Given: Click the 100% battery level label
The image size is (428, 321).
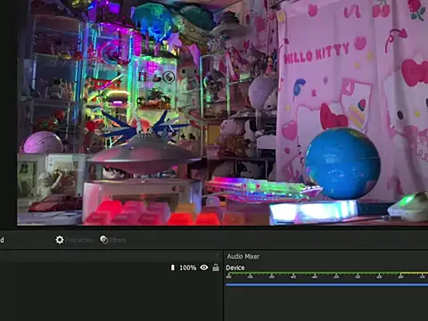Looking at the screenshot, I should point(187,267).
